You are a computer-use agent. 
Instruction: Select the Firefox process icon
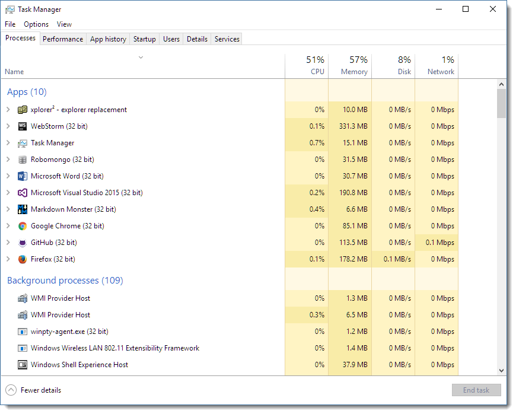coord(22,259)
